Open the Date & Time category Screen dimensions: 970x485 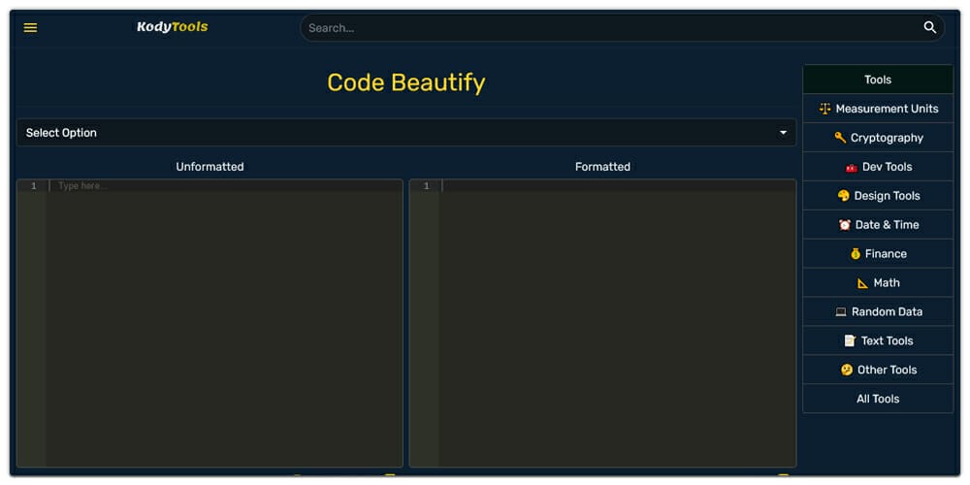[878, 225]
